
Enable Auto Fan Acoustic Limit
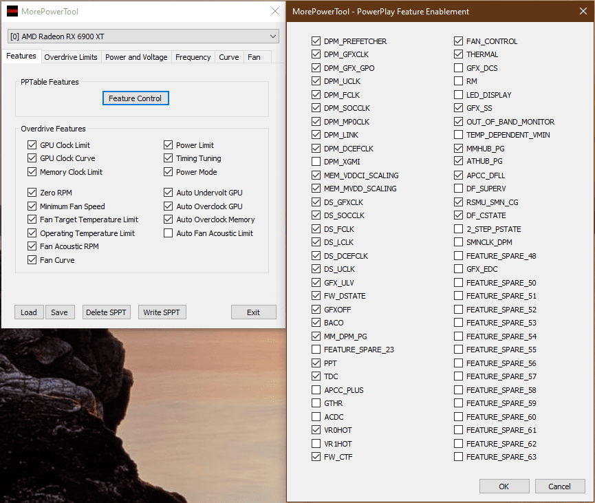168,233
